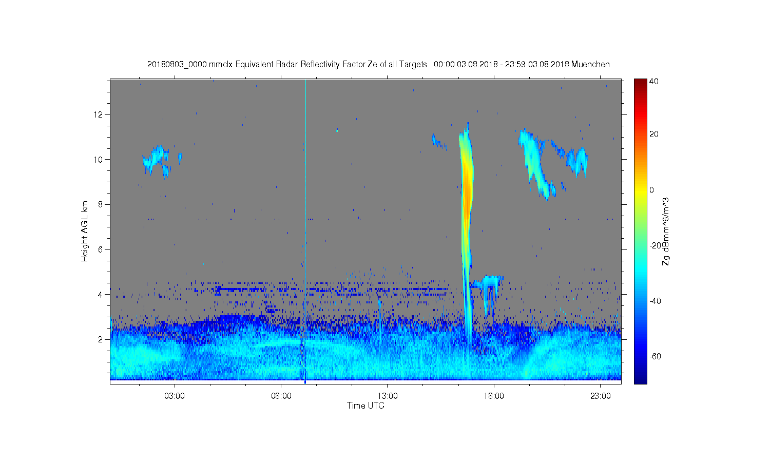Click the colorbar value 40
This screenshot has height=462, width=770.
(x=654, y=81)
